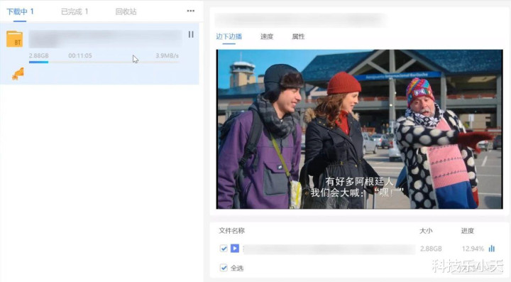Sort by the 大小 column header
511x282 pixels.
click(x=426, y=231)
